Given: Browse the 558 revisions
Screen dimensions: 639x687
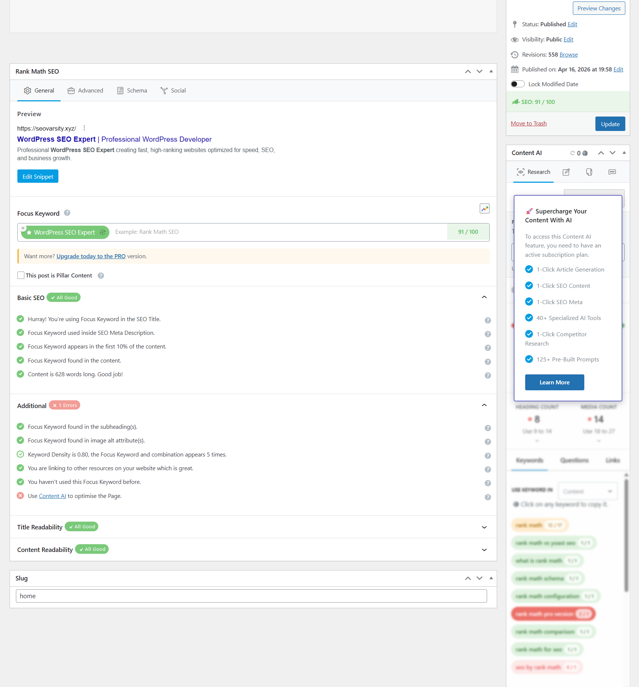Looking at the screenshot, I should point(568,55).
